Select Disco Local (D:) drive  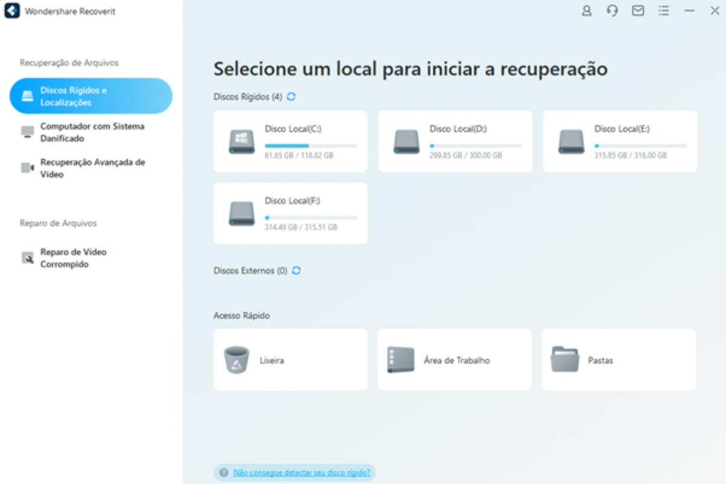click(x=455, y=141)
